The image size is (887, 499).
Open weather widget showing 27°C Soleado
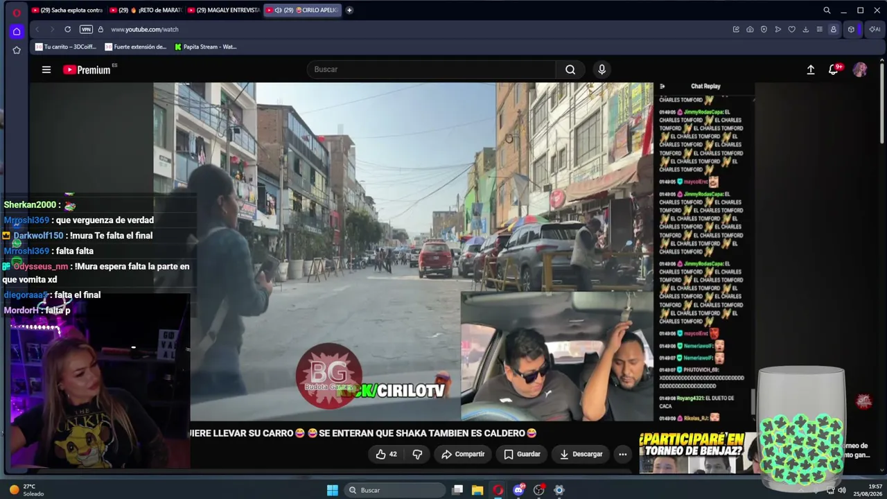26,490
